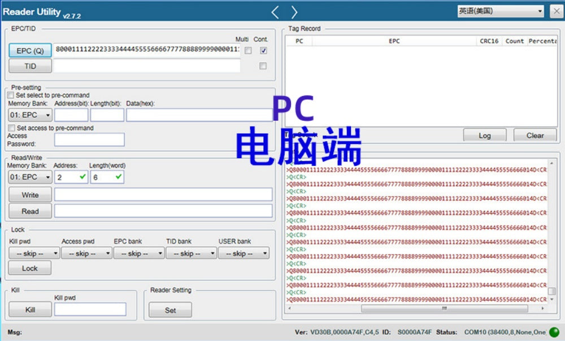Screen dimensions: 565x341
Task: Enable the Multi checkbox for EPC
Action: pos(248,50)
